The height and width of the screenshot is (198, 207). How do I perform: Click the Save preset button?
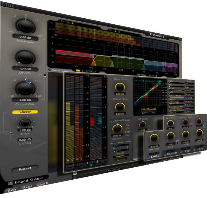tap(12, 190)
